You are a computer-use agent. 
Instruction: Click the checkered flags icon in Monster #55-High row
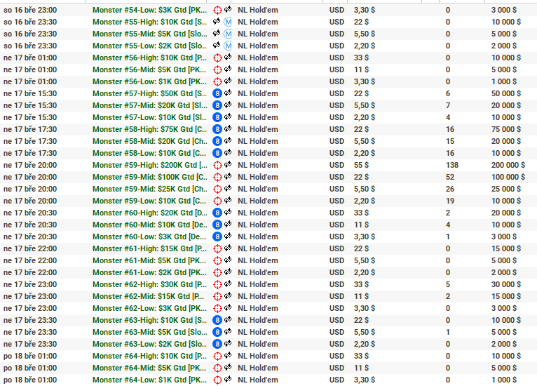(x=217, y=22)
